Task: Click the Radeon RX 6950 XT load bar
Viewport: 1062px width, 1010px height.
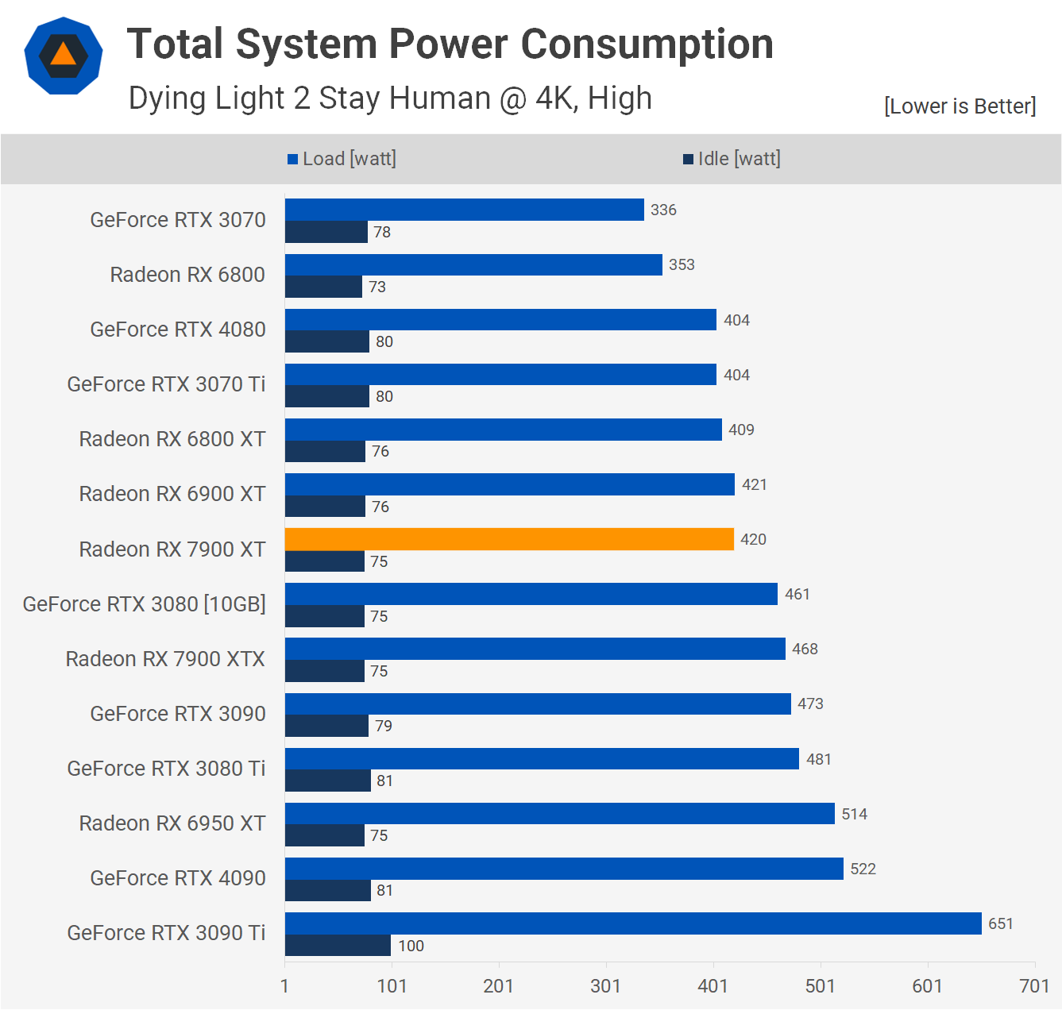Action: point(559,814)
